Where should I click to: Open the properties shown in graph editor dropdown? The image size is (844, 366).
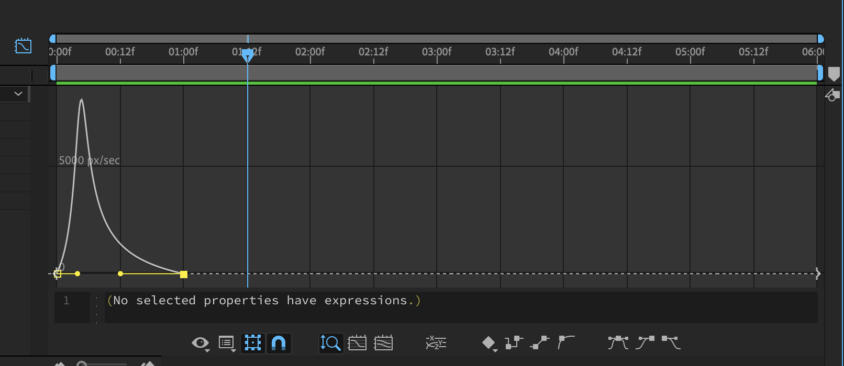(x=201, y=343)
